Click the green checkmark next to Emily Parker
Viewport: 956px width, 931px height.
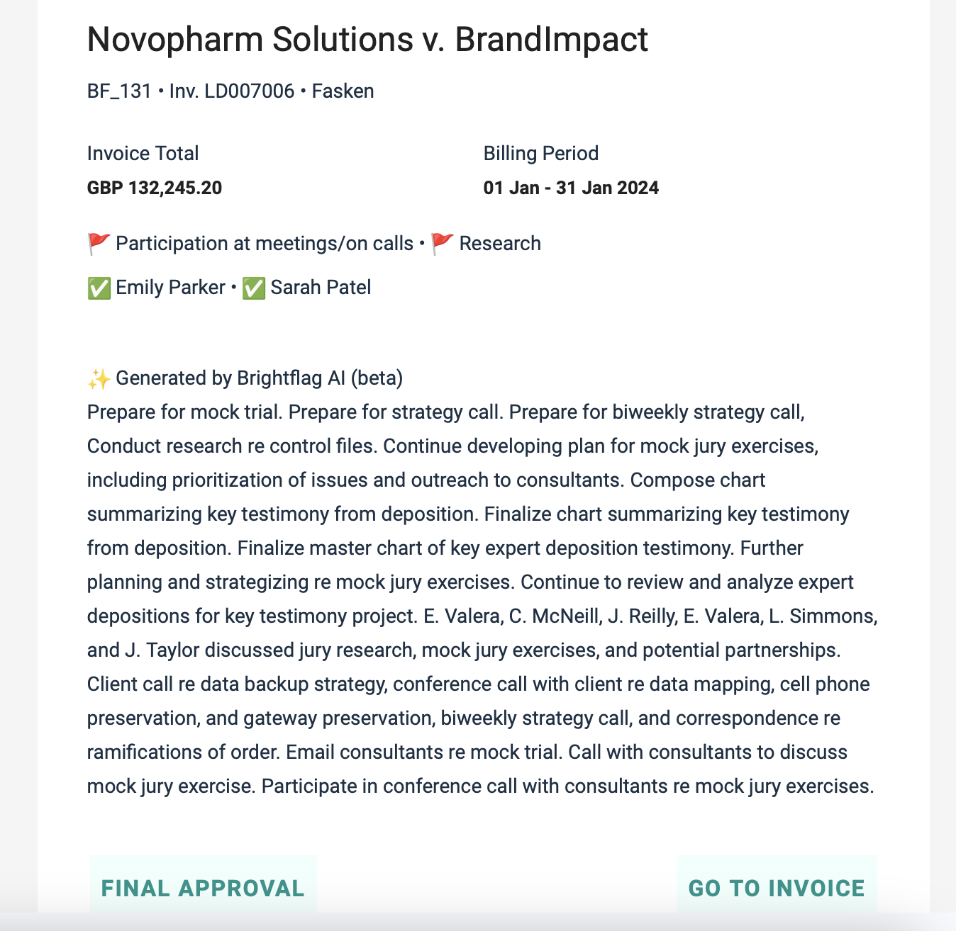[99, 288]
